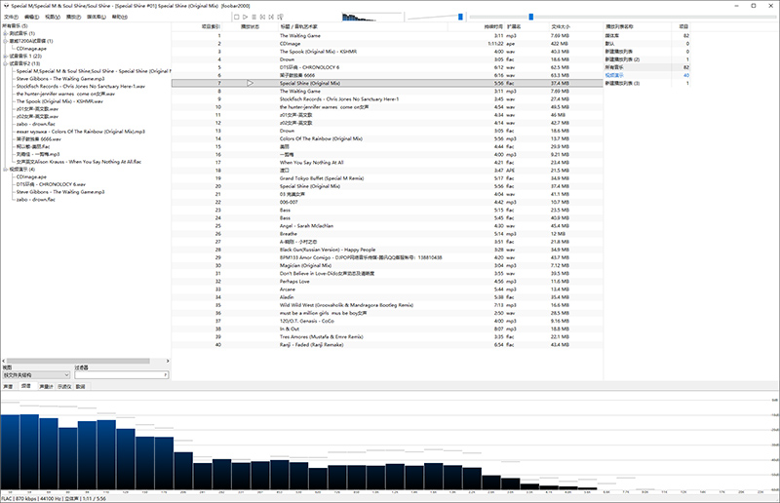Click the tree's horizontal scrollbar thumb
The height and width of the screenshot is (503, 780).
coord(78,361)
